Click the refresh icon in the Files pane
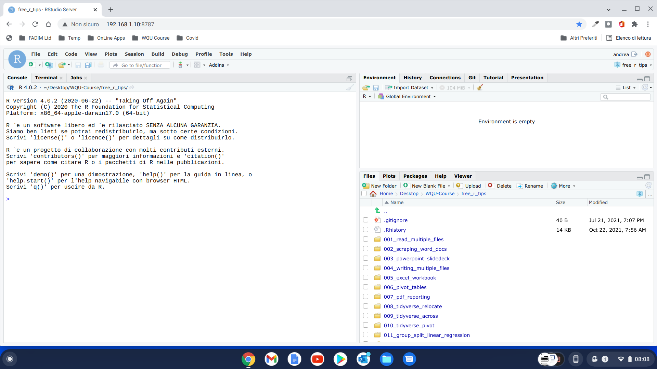 (x=648, y=186)
